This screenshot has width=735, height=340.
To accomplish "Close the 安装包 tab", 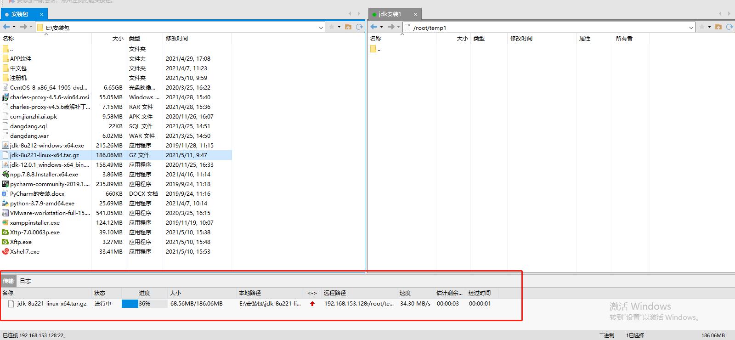I will 41,14.
